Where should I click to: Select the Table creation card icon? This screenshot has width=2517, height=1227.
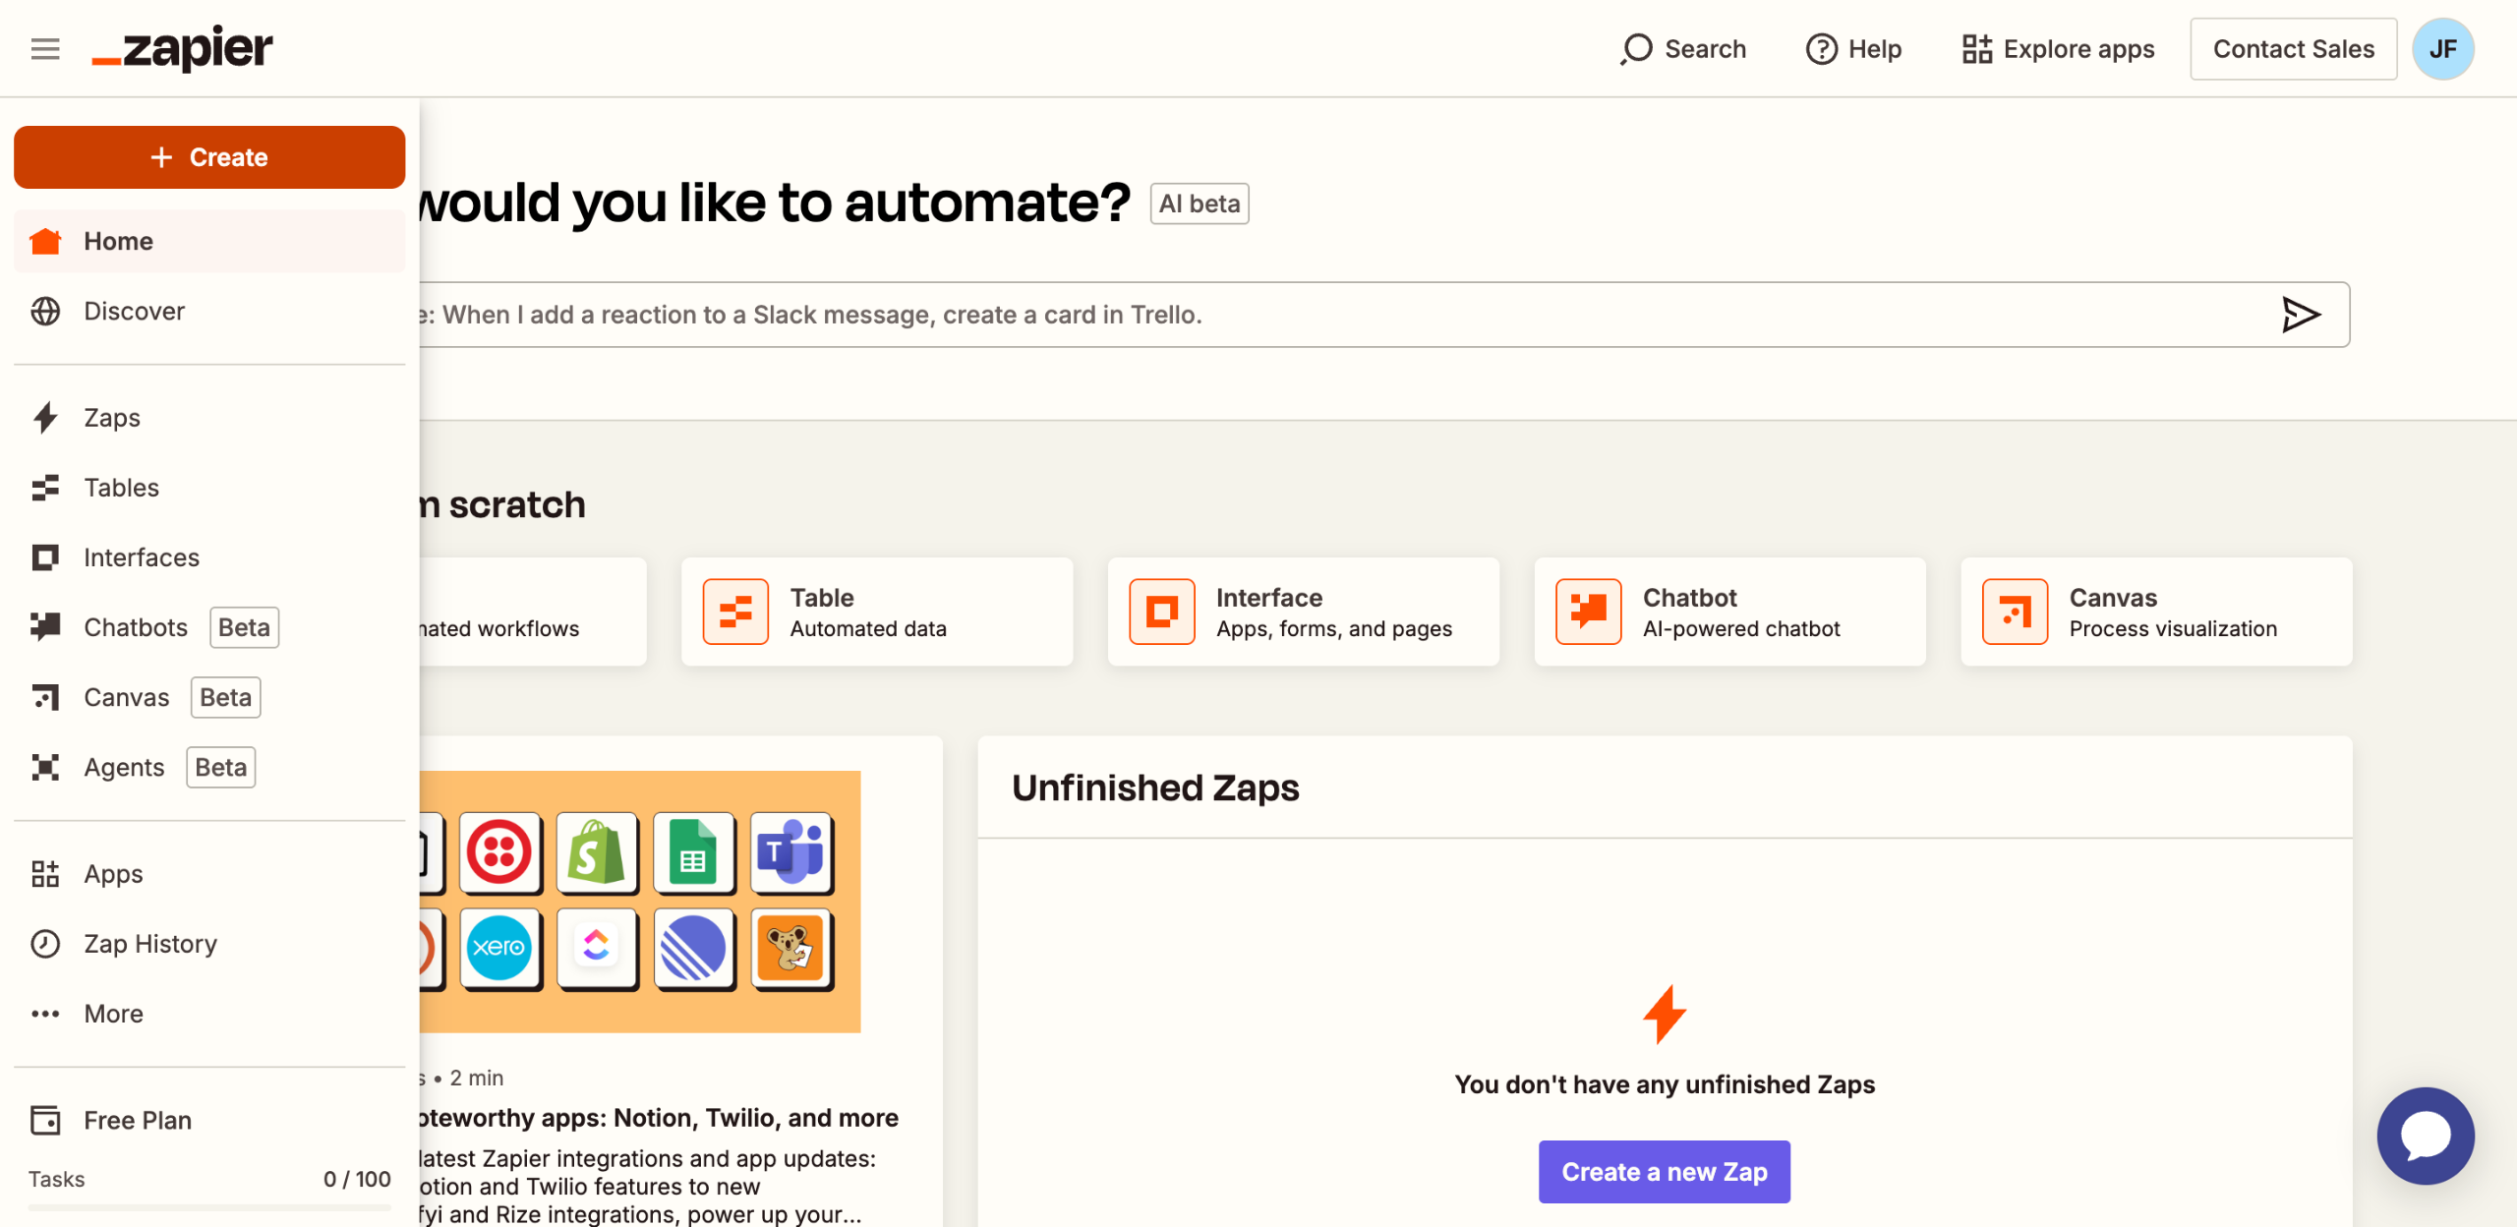[x=735, y=612]
